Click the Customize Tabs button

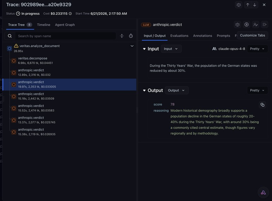[x=252, y=35]
